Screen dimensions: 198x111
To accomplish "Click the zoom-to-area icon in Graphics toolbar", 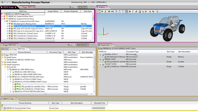I will click(x=119, y=12).
